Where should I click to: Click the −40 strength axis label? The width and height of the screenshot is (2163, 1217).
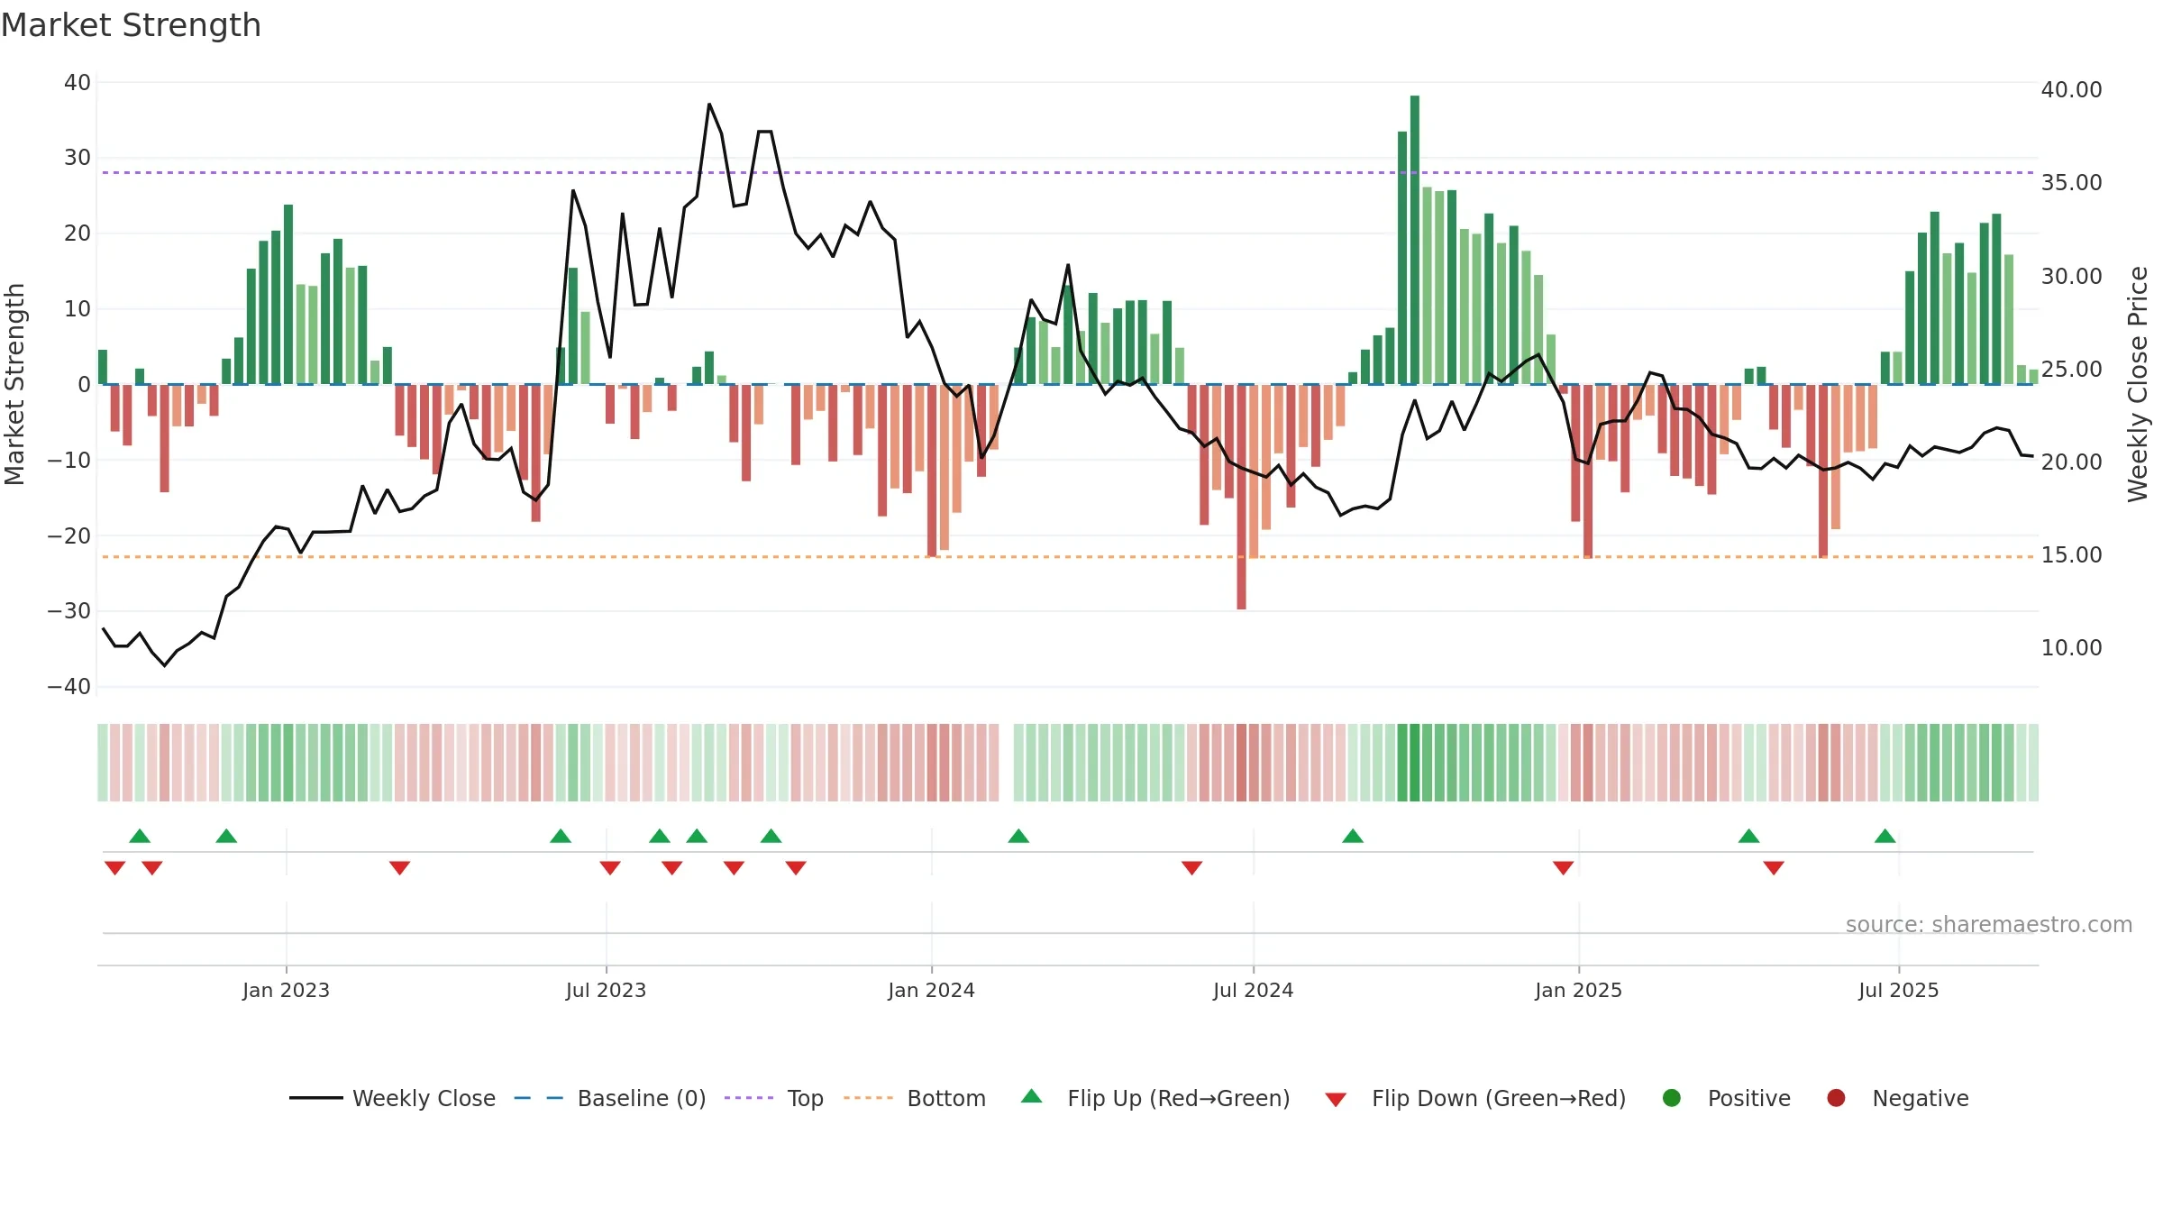69,686
